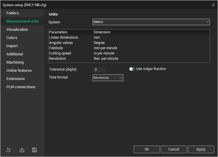Open the System units dropdown
The width and height of the screenshot is (218, 157).
click(x=151, y=22)
